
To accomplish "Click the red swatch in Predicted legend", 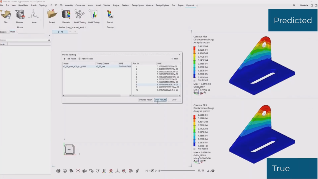I will (x=195, y=48).
